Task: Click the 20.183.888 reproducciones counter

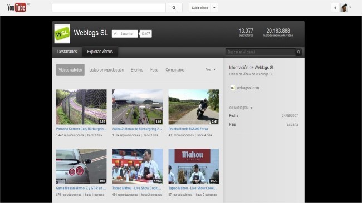Action: (278, 32)
